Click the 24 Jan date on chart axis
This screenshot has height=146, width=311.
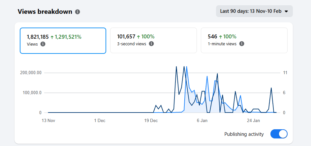coord(254,120)
